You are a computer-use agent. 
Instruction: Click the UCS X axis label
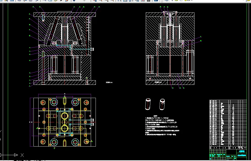[22, 155]
